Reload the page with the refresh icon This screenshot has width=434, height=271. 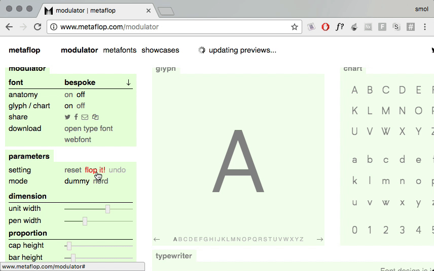(38, 27)
